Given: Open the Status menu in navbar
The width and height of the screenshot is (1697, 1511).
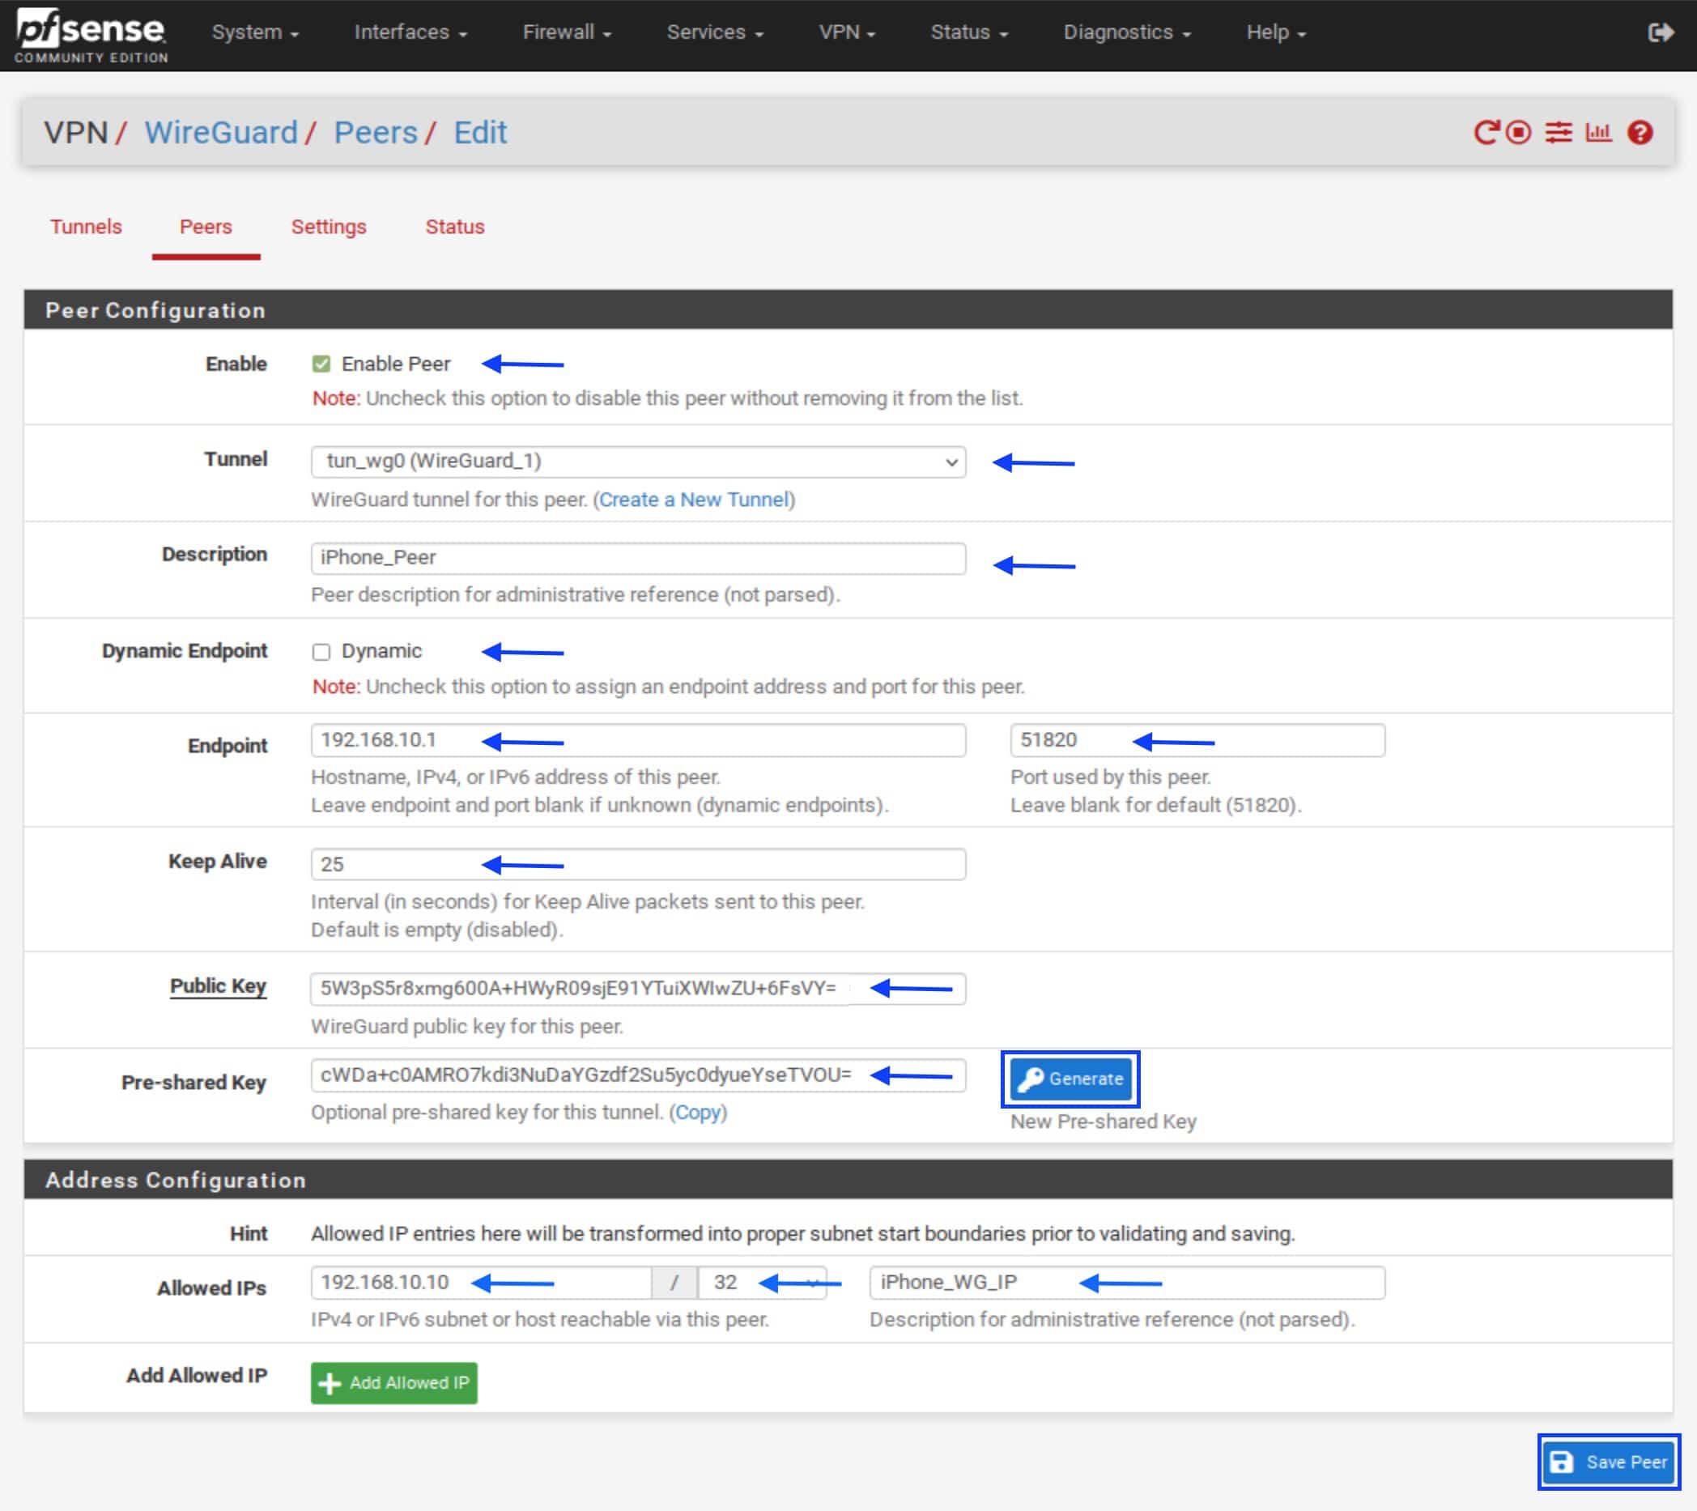Looking at the screenshot, I should click(x=969, y=32).
